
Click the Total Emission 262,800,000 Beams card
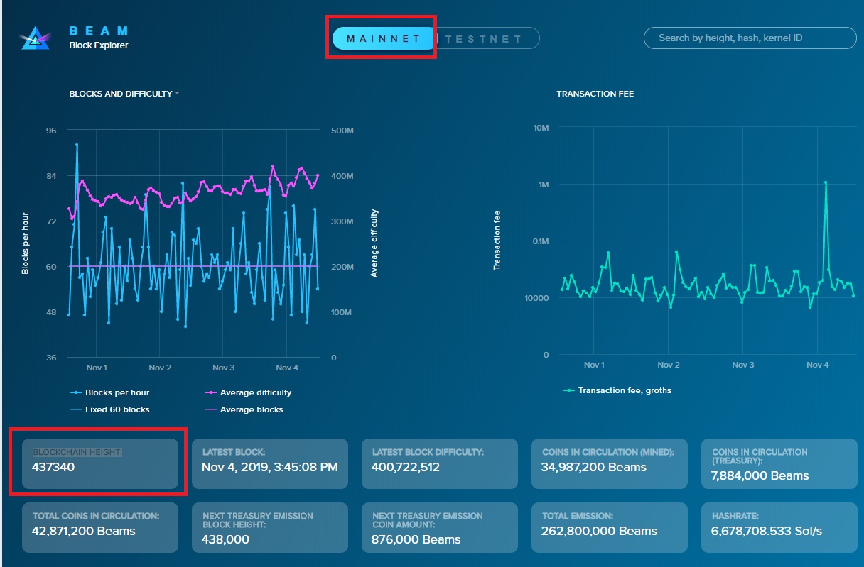pos(610,528)
